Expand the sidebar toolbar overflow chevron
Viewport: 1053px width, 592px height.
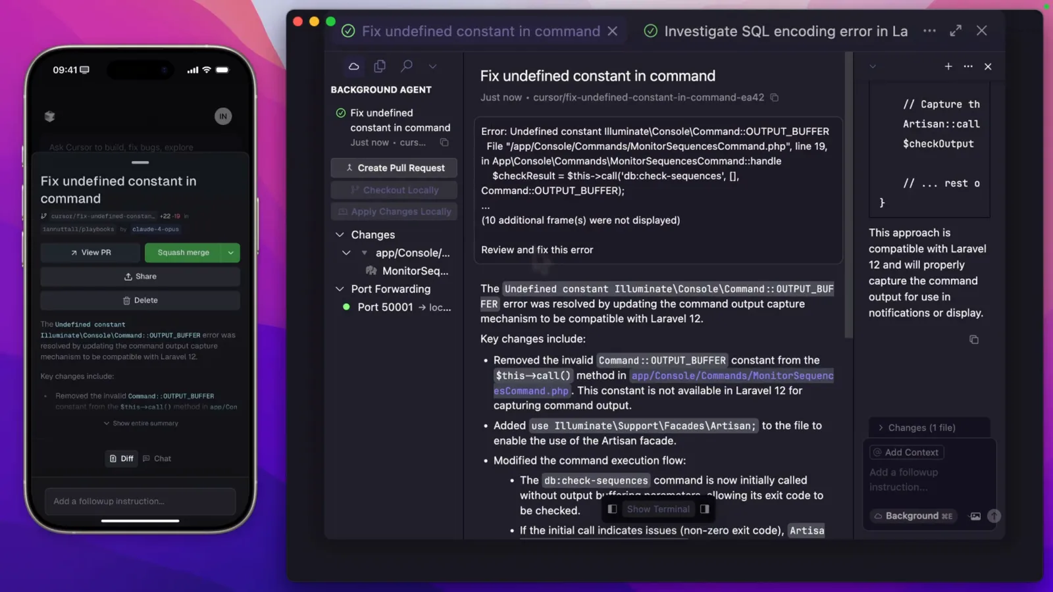click(x=432, y=66)
